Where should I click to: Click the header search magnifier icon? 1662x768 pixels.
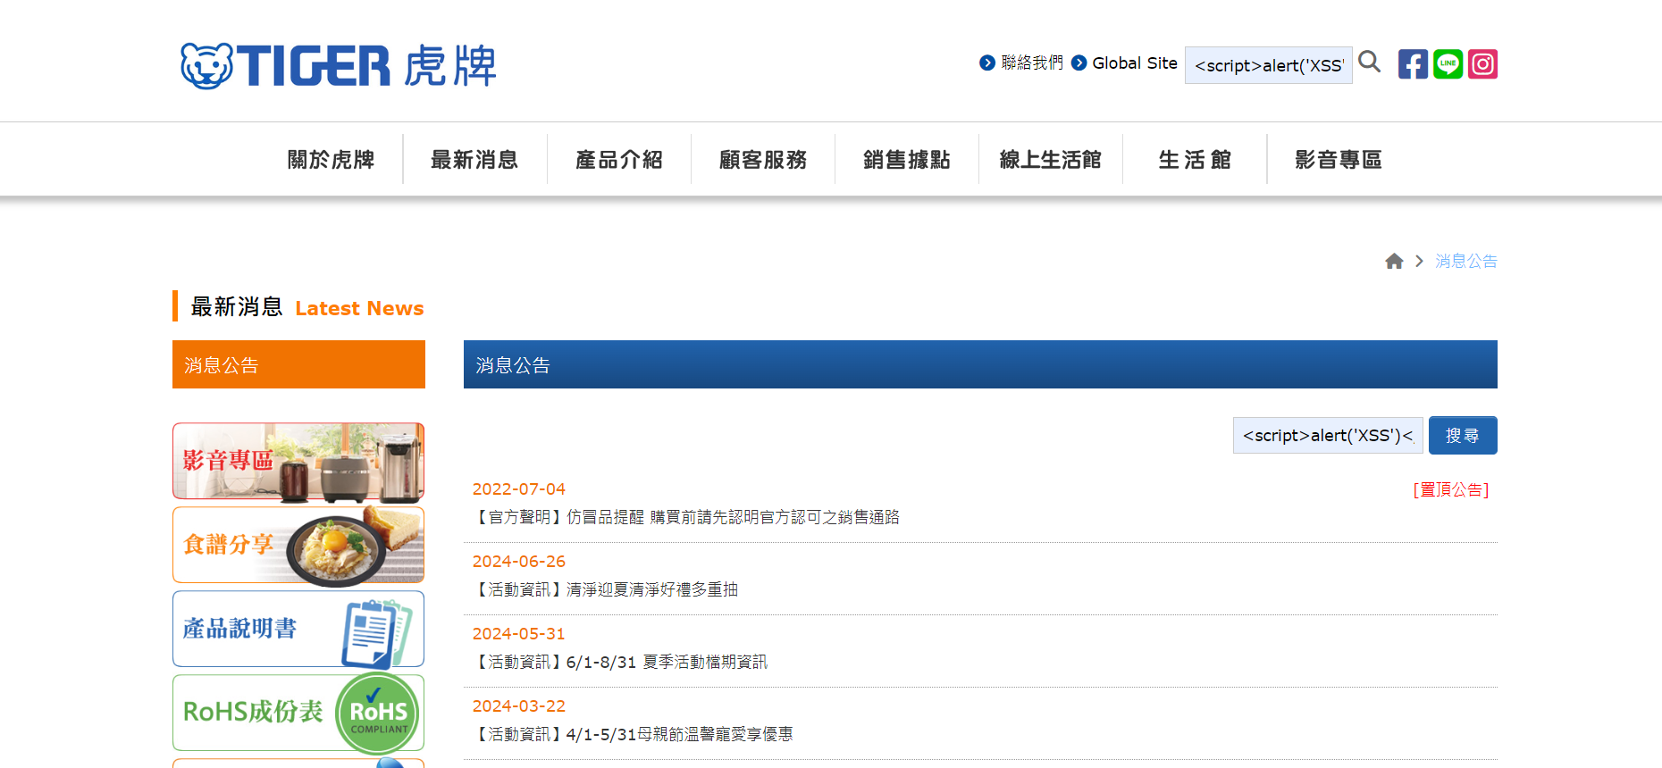pyautogui.click(x=1369, y=62)
